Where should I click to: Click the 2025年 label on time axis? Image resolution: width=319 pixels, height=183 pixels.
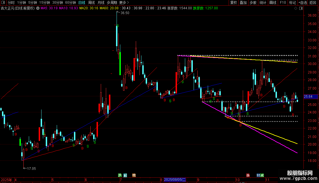tap(6, 180)
